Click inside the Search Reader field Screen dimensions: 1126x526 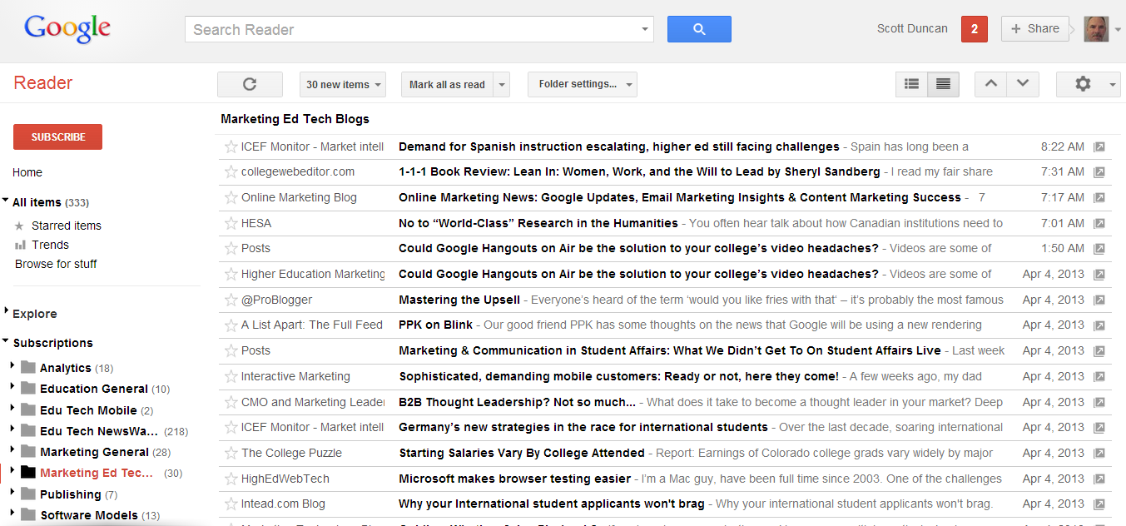tap(416, 28)
